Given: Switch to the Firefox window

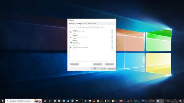Looking at the screenshot, I should (x=122, y=101).
